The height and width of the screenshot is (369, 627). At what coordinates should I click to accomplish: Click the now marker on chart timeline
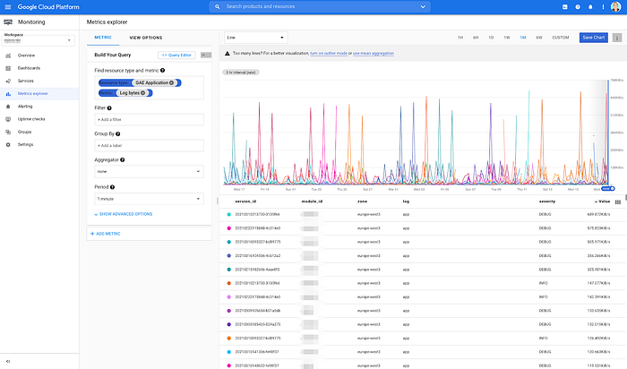(608, 189)
